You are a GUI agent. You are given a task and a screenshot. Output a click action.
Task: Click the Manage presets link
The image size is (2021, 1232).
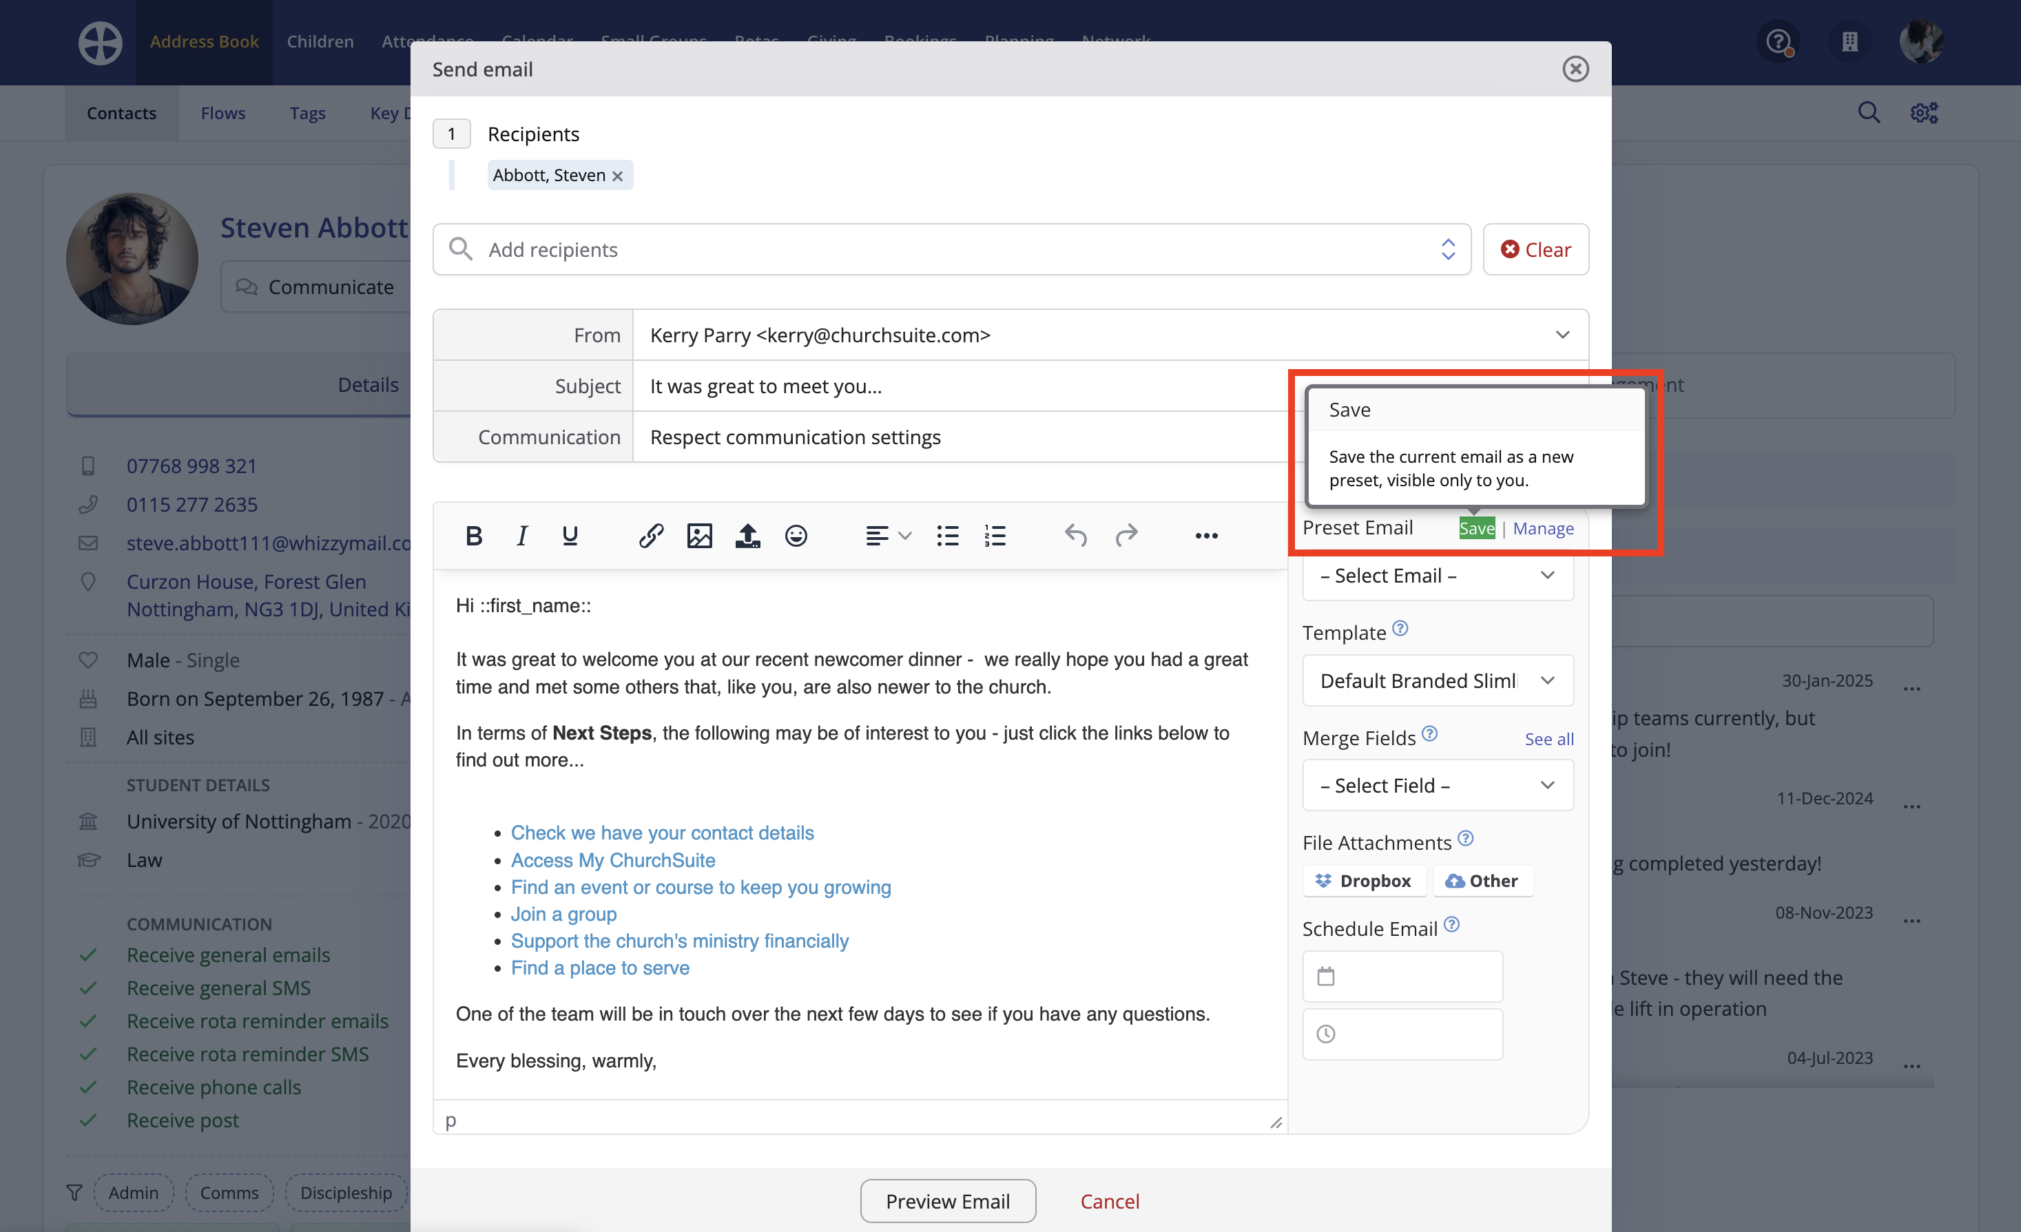click(x=1543, y=528)
